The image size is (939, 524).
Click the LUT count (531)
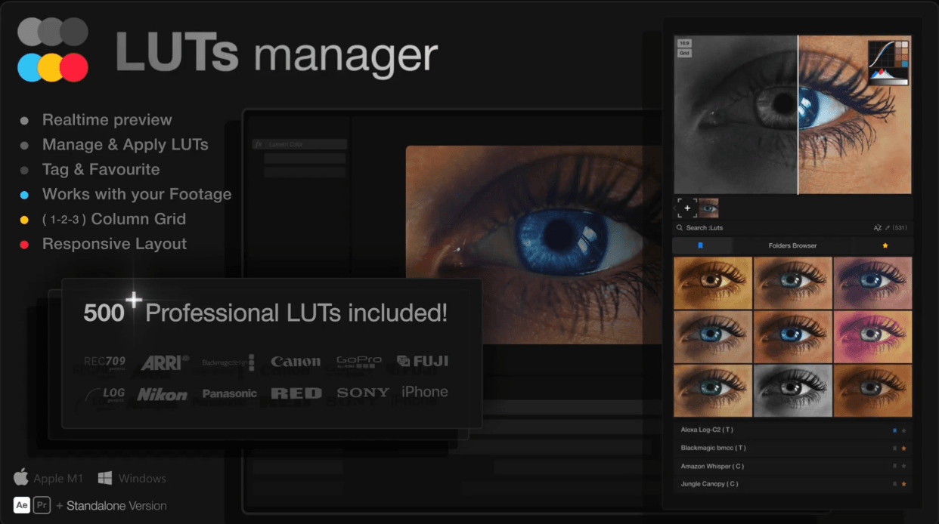click(900, 227)
